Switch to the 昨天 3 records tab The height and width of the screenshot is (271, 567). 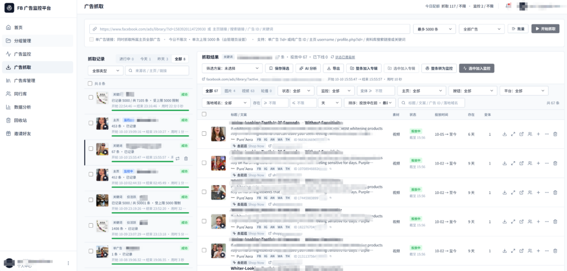point(162,59)
